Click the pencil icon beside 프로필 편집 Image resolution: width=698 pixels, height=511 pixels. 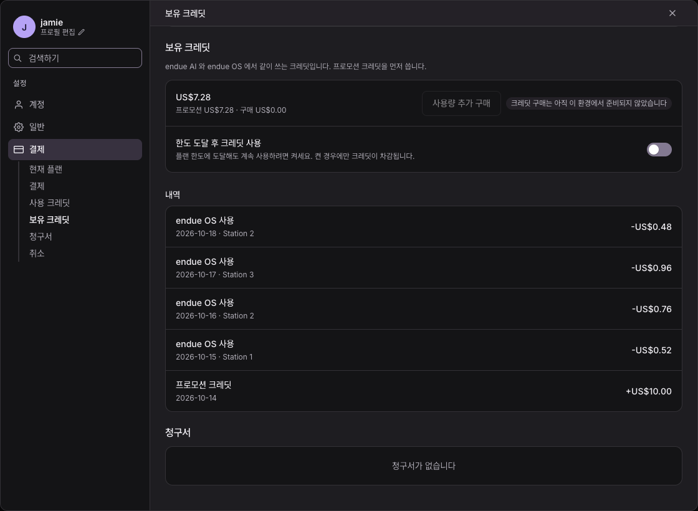[82, 32]
